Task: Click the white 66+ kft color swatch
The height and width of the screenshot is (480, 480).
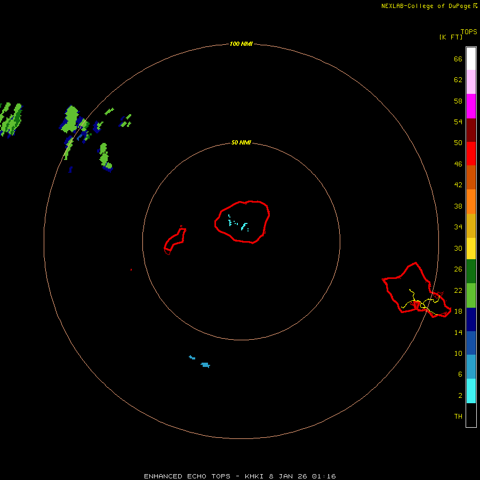Action: coord(471,59)
